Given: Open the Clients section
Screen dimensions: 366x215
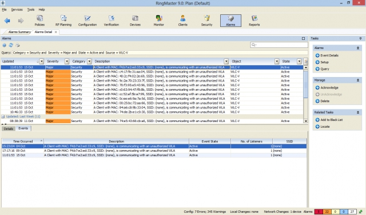Looking at the screenshot, I should click(183, 21).
